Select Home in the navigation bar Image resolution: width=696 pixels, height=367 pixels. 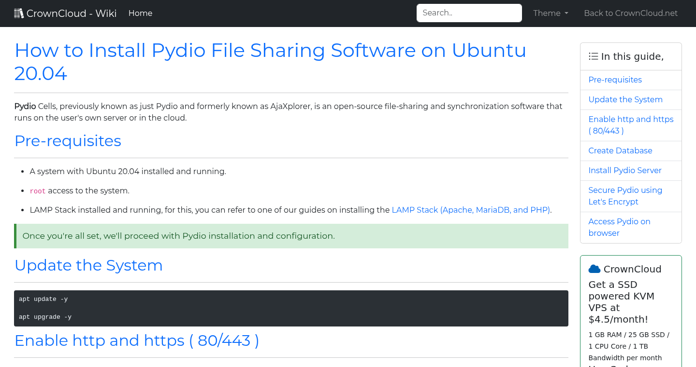coord(140,13)
